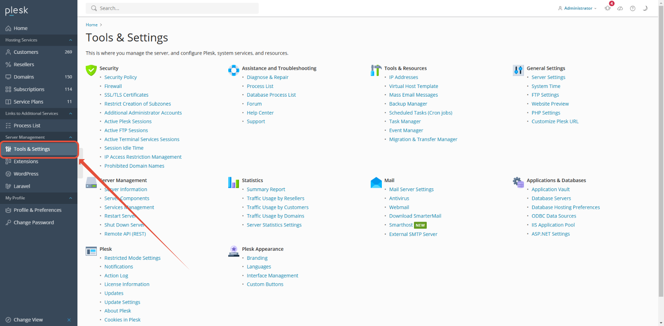Click the Domains monitor icon
The image size is (664, 326).
tap(8, 77)
